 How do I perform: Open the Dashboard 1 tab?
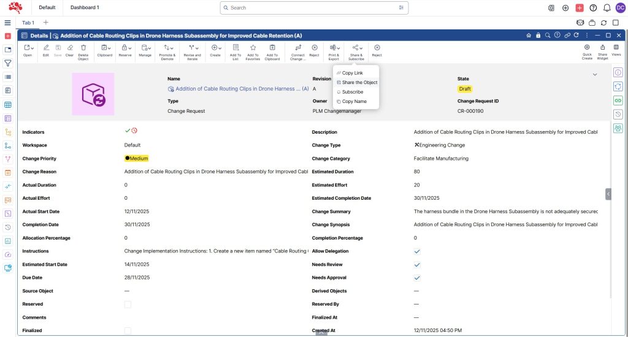point(85,7)
